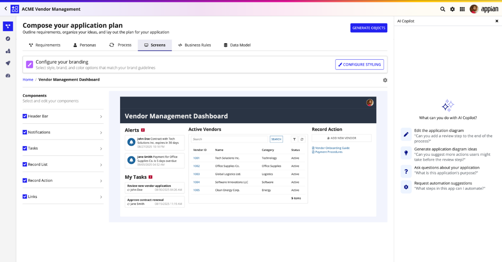Open the app grid navigation icon
The height and width of the screenshot is (262, 502).
pos(462,9)
